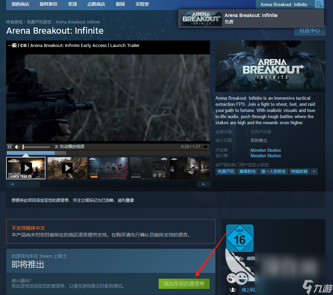Click the USK 16 rating badge
The image size is (333, 295).
[x=240, y=238]
